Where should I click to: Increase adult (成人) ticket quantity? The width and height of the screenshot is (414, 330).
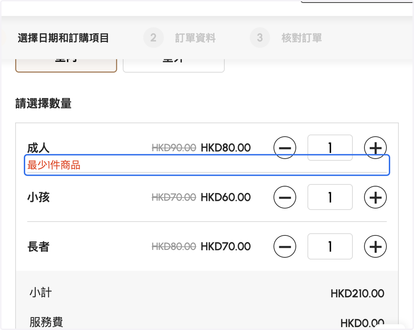[x=375, y=148]
